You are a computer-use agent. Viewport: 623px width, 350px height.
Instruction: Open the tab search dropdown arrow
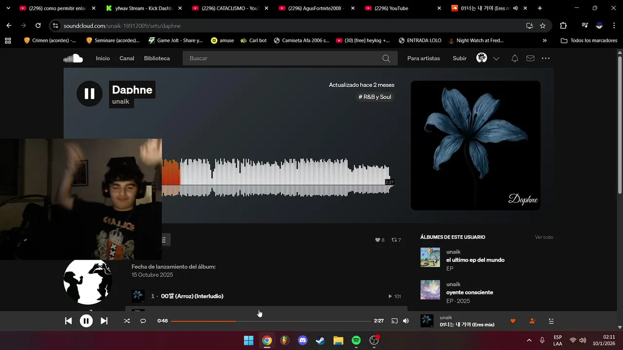[8, 8]
